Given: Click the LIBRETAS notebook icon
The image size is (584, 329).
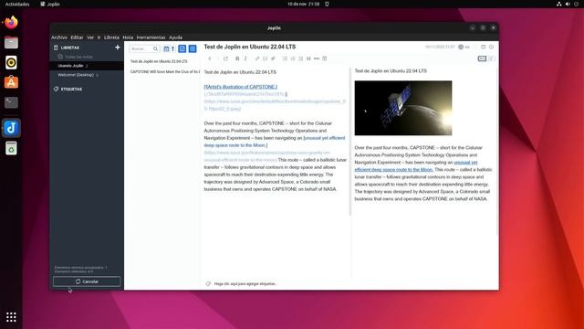Looking at the screenshot, I should pyautogui.click(x=56, y=48).
